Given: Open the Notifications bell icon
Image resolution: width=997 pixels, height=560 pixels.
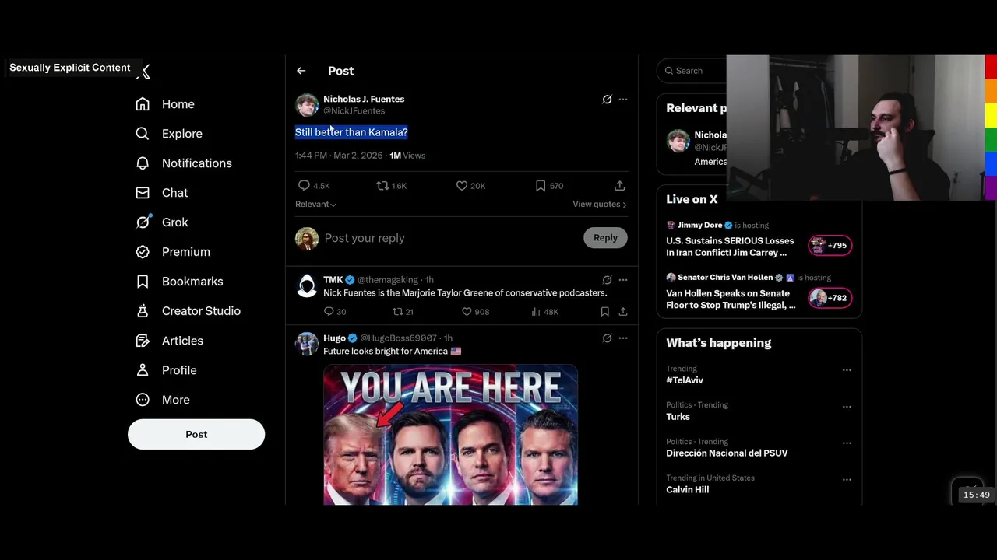Looking at the screenshot, I should (x=143, y=163).
